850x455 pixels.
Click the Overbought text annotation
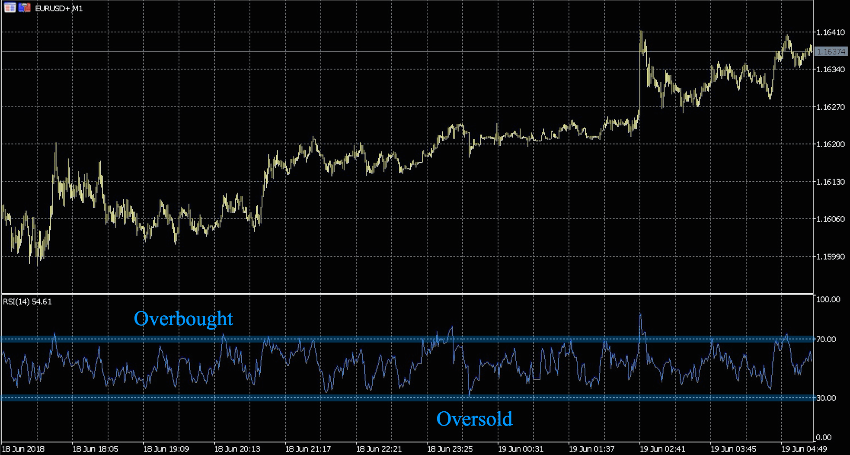click(x=183, y=319)
